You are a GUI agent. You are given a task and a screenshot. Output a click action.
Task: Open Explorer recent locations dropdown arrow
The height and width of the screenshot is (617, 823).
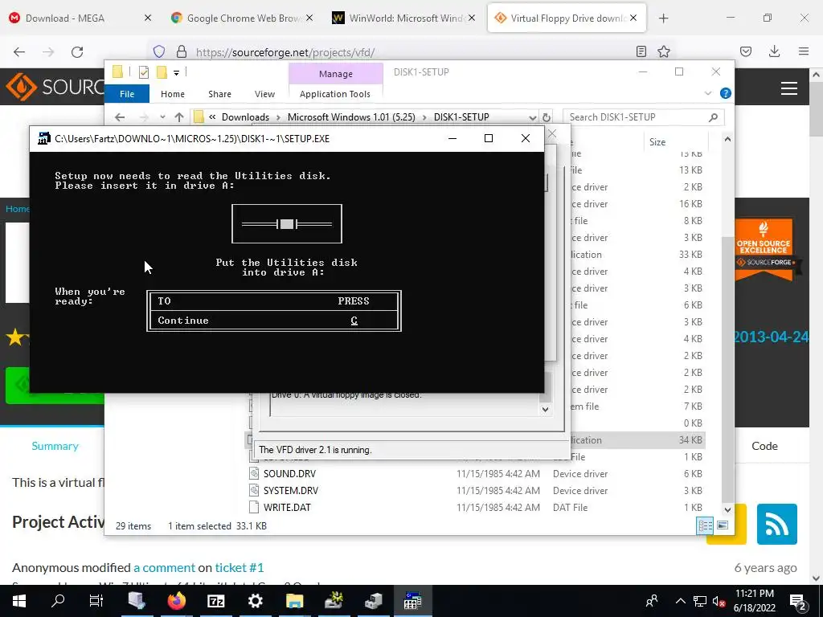pos(162,117)
